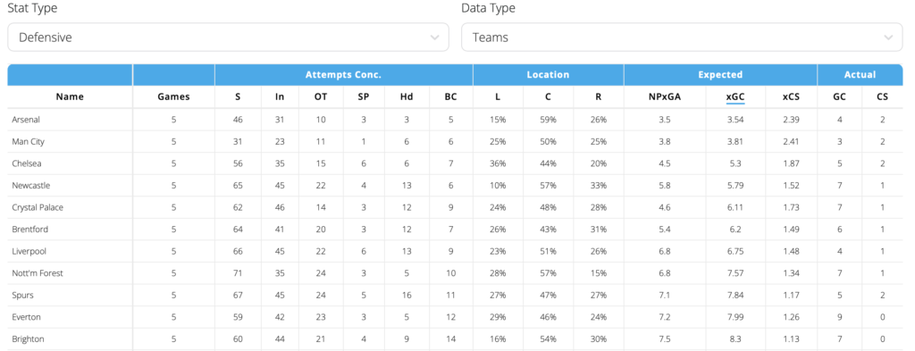Open the Data Type dropdown showing Teams
Screen dimensions: 915x351
682,38
